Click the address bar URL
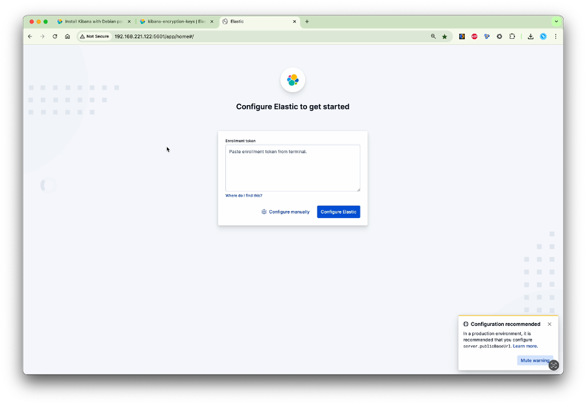Screen dimensions: 587x405 tap(154, 36)
